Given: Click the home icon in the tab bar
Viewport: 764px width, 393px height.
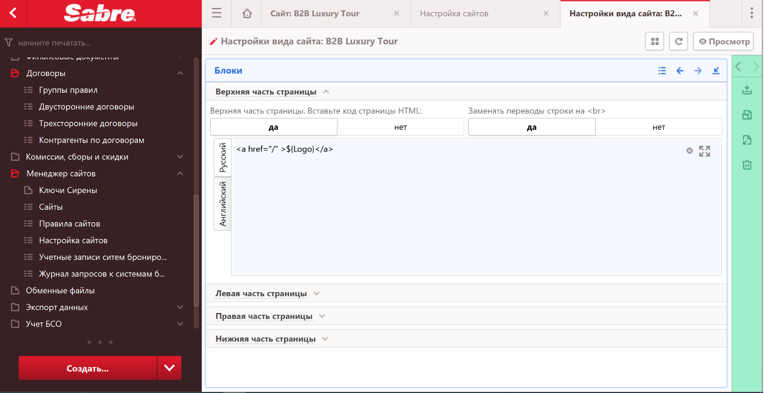Looking at the screenshot, I should pos(247,14).
